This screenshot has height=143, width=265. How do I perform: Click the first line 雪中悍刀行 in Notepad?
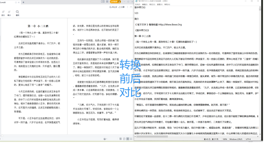click(x=140, y=7)
